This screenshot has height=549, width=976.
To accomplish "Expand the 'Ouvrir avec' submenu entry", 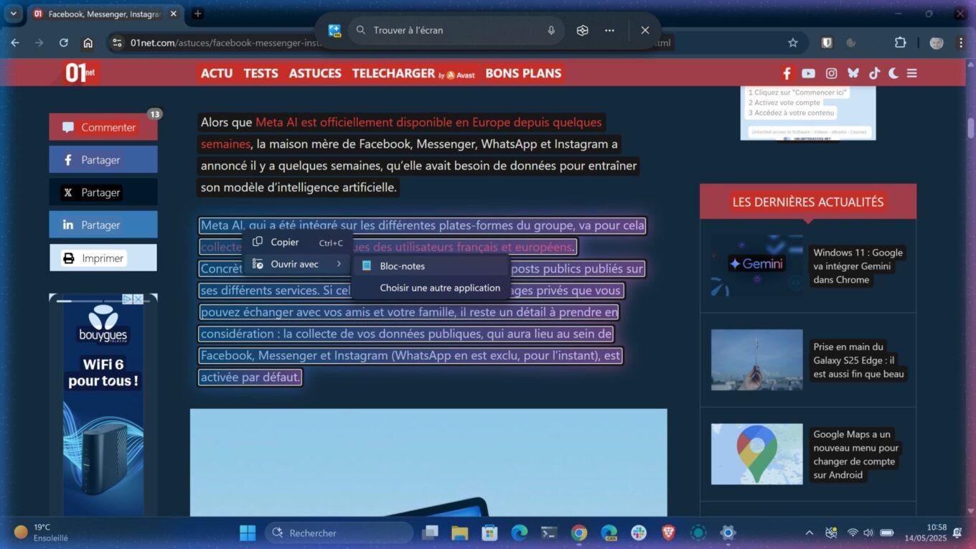I will click(297, 264).
